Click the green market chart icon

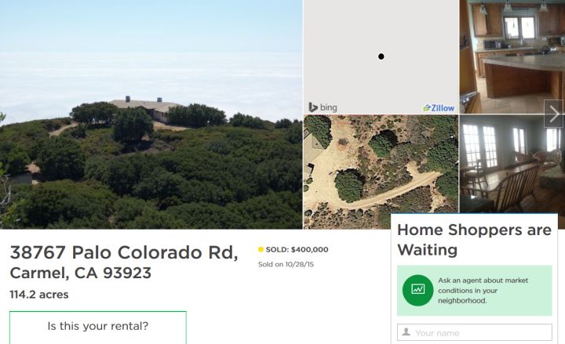pos(417,290)
